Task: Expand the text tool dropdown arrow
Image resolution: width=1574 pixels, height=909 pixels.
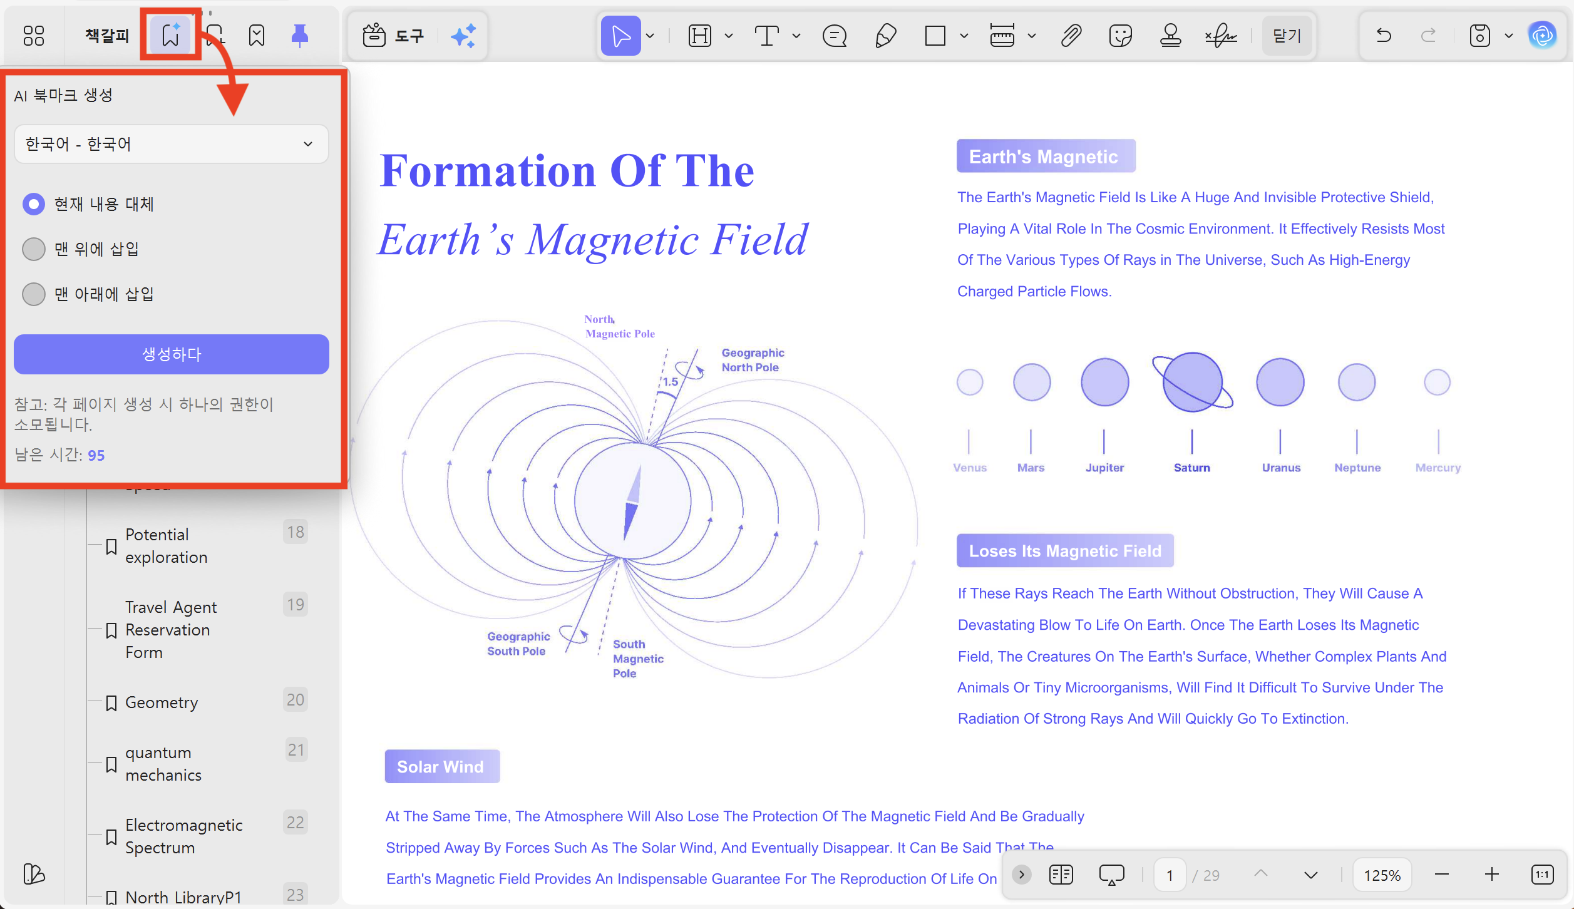Action: [x=796, y=36]
